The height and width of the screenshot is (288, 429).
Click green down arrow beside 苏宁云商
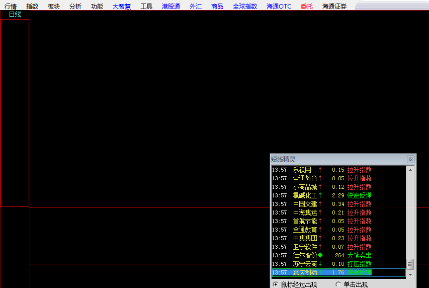coord(320,264)
